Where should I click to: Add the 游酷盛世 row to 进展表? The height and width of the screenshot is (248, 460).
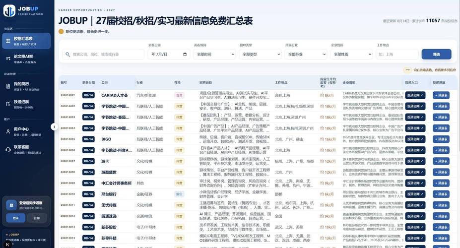click(441, 172)
